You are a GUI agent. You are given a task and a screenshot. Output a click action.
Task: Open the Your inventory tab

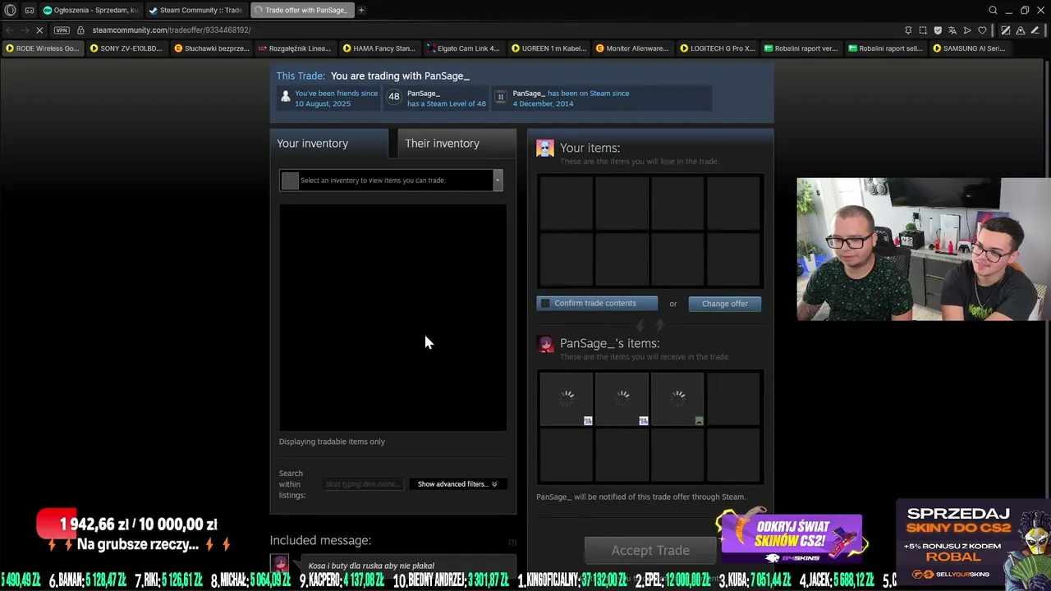(x=328, y=144)
